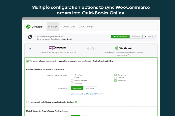Screen dimensions: 175x116
Task: Click 'WooCommerce - My WooCommerce Store' text
Action: click(x=57, y=52)
